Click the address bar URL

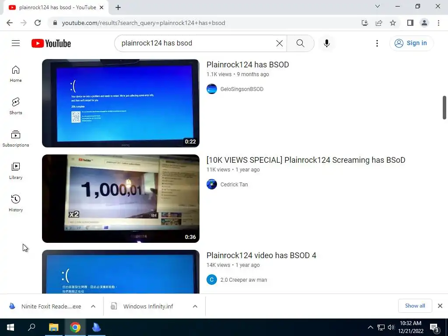[x=143, y=23]
